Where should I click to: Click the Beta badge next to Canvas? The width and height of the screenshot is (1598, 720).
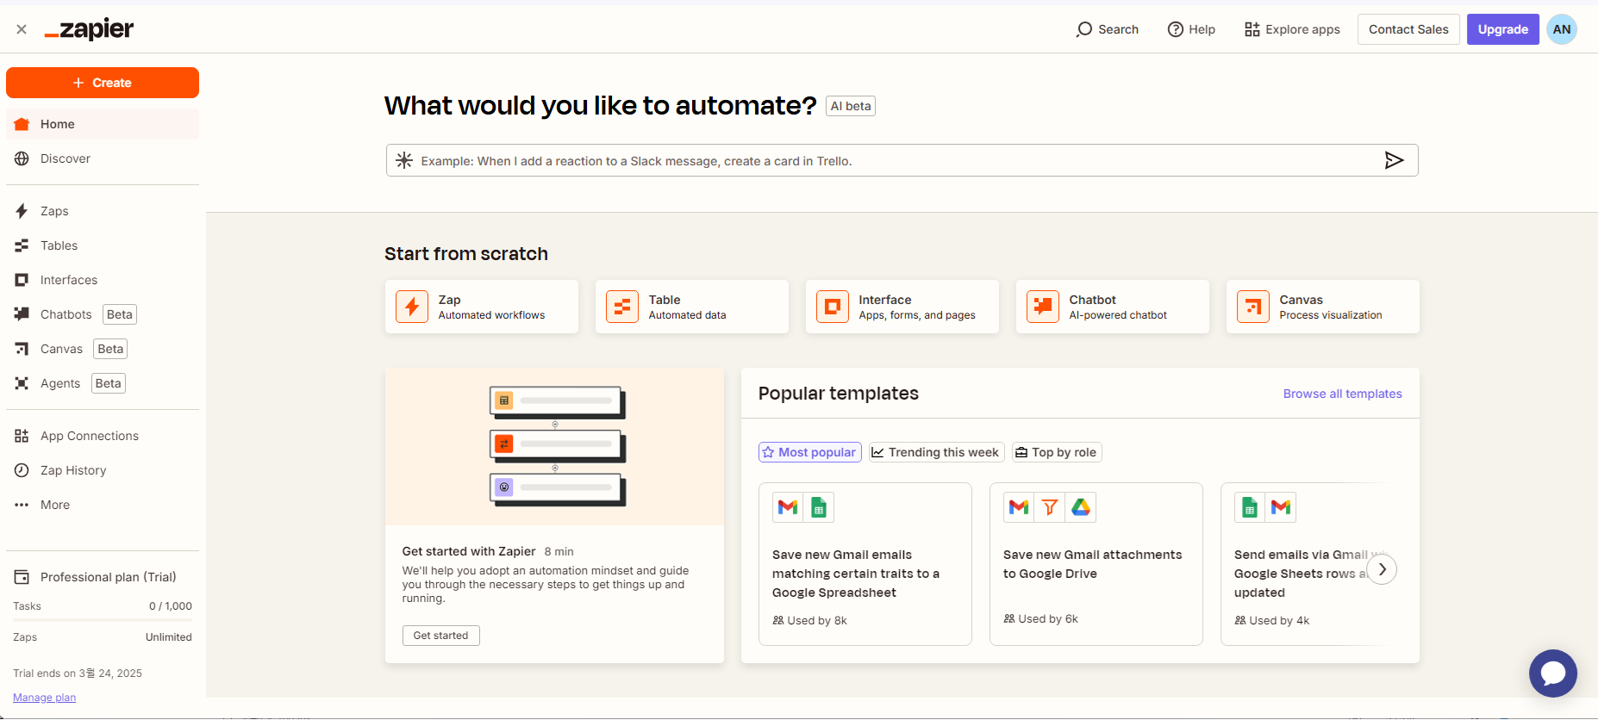[x=110, y=349]
